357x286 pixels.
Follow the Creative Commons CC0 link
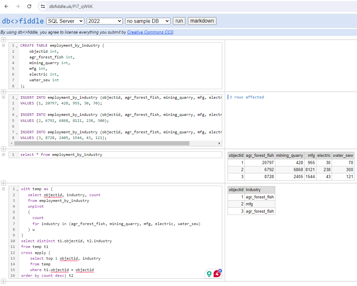point(150,32)
